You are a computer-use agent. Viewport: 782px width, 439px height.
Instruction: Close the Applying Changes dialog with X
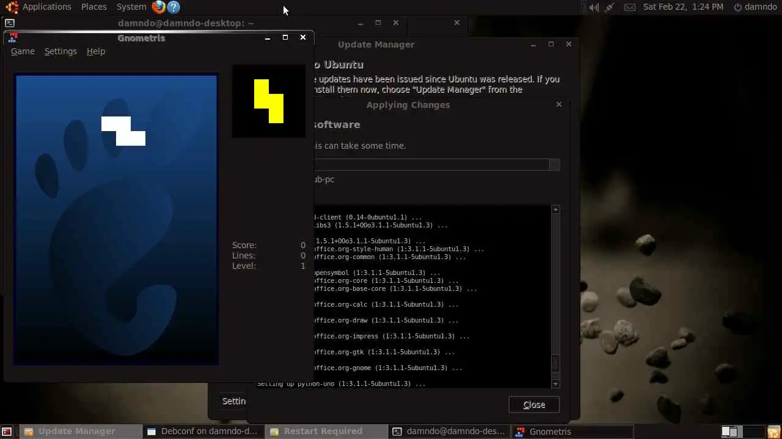(x=558, y=104)
